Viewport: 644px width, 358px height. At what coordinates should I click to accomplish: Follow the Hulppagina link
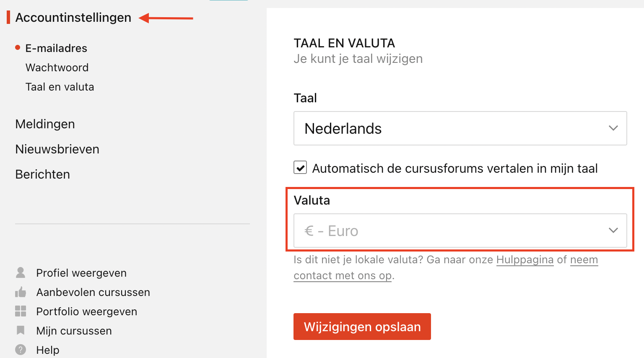[x=525, y=260]
